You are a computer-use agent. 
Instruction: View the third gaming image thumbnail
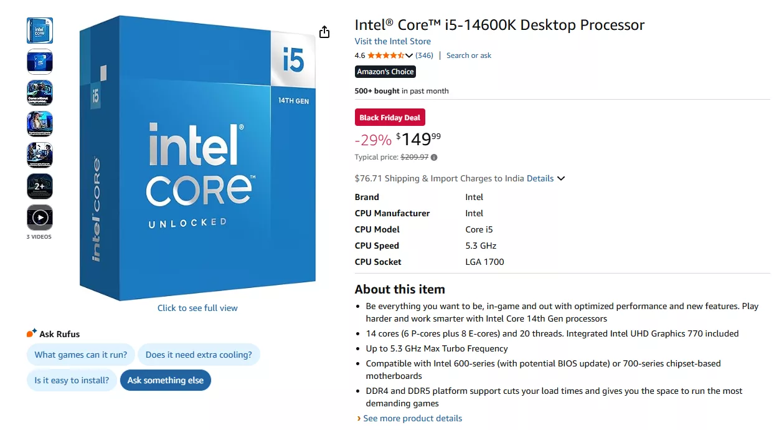pyautogui.click(x=40, y=93)
